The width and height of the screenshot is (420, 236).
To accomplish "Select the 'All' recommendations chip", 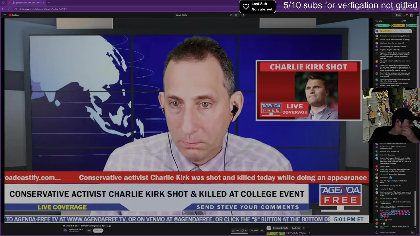I will click(269, 228).
